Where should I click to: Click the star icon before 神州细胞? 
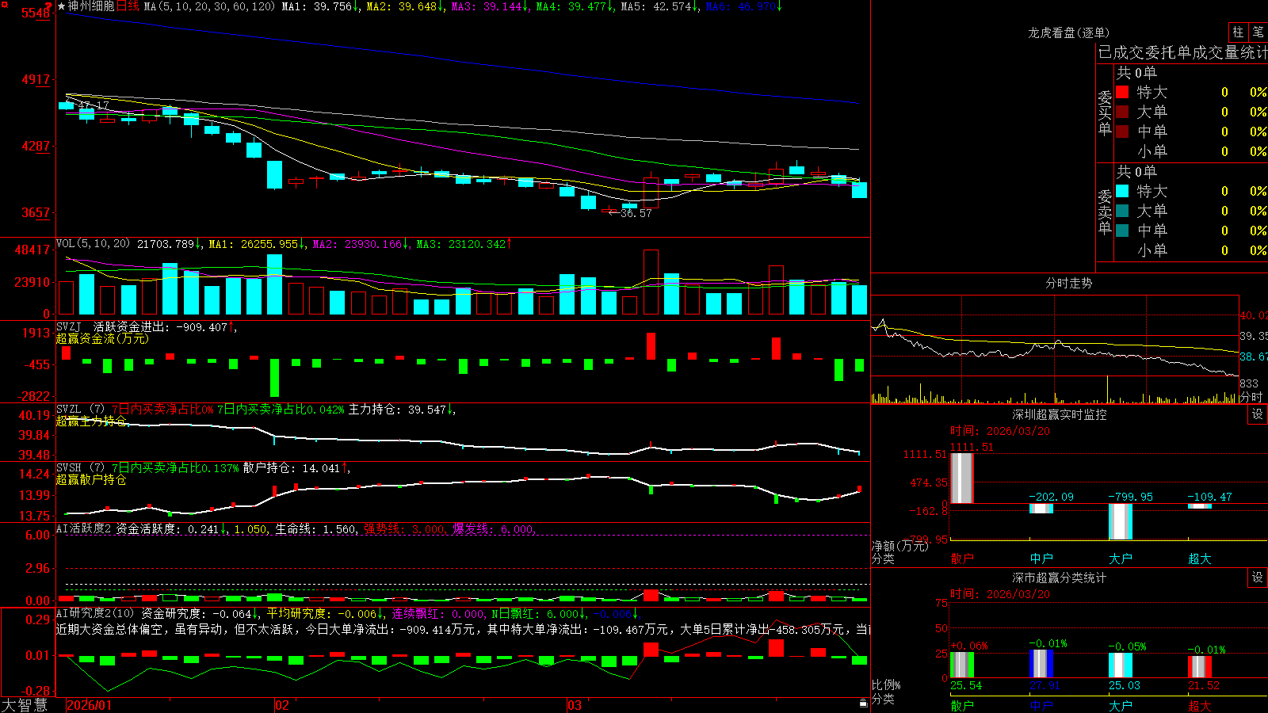(62, 6)
